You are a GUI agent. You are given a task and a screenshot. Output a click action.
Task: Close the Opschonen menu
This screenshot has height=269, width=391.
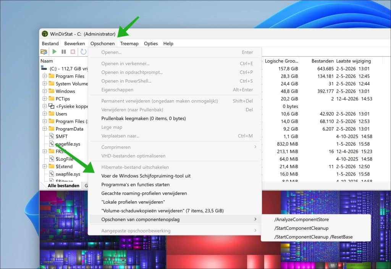102,43
